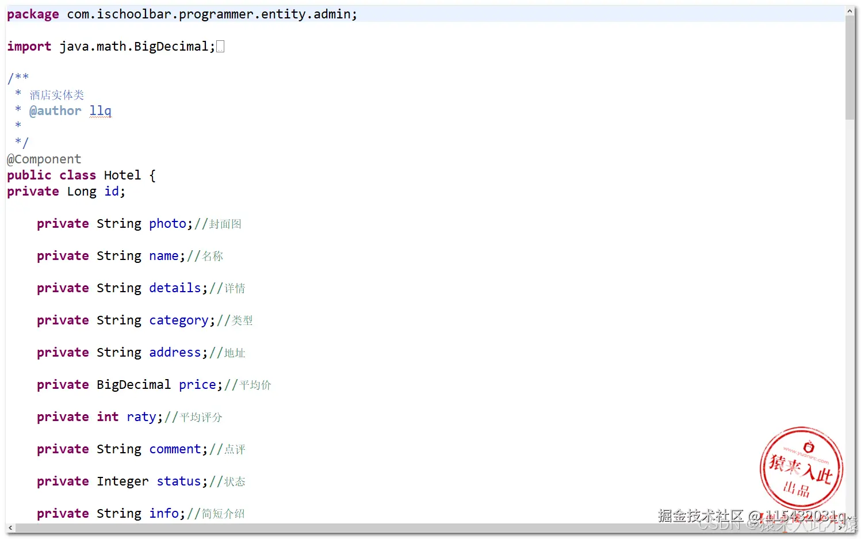861x539 pixels.
Task: Click the field name 'name'
Action: pos(164,256)
